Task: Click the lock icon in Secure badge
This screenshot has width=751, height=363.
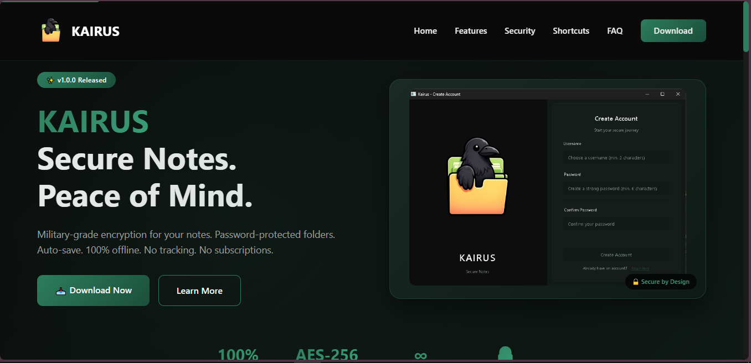Action: click(636, 282)
